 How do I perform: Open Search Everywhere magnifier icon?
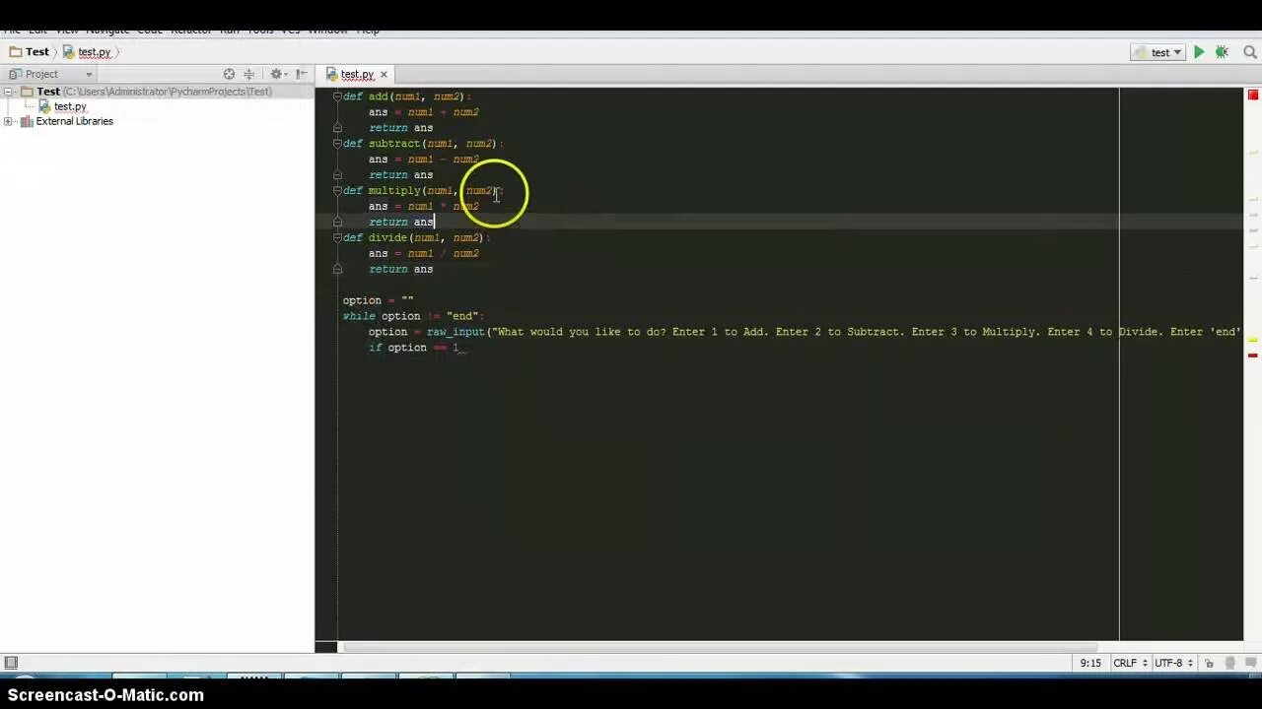[x=1251, y=52]
